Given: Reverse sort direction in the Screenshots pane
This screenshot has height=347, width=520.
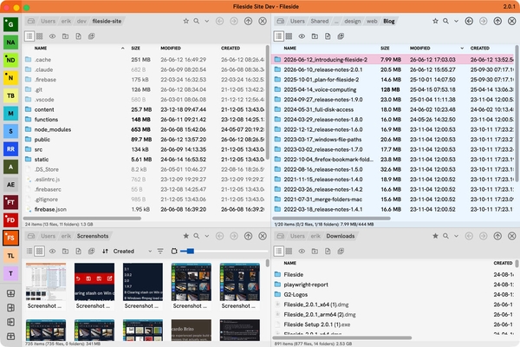Looking at the screenshot, I should tap(105, 252).
